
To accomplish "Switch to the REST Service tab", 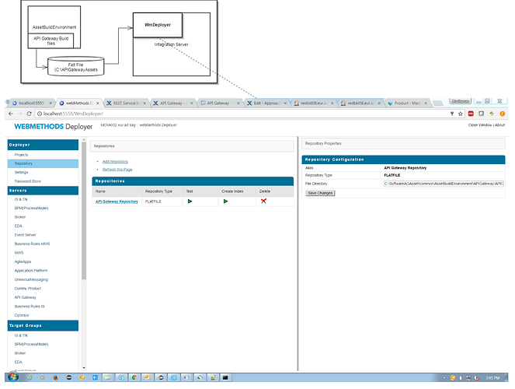I will pos(126,103).
